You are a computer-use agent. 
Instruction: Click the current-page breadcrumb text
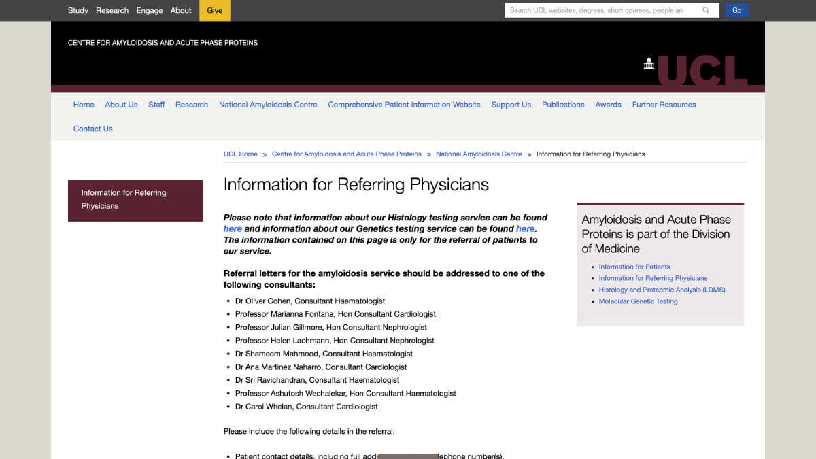click(x=590, y=154)
